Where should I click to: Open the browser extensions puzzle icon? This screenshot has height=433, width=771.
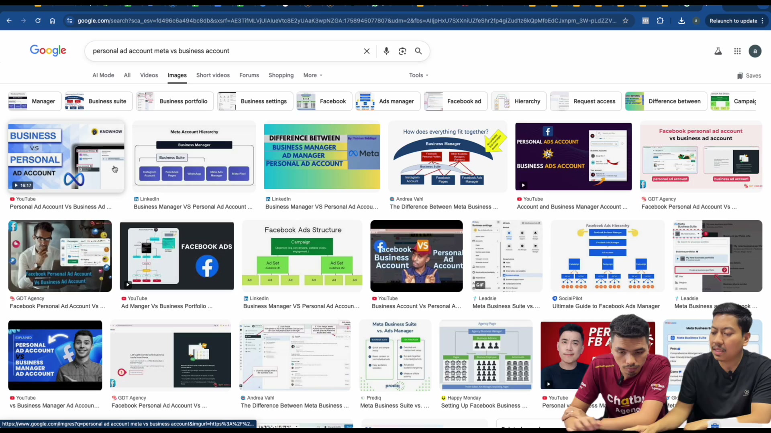click(660, 21)
